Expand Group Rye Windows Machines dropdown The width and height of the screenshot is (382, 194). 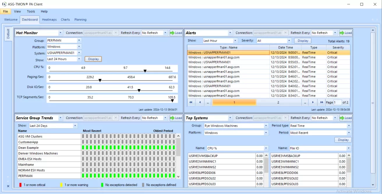tap(266, 126)
